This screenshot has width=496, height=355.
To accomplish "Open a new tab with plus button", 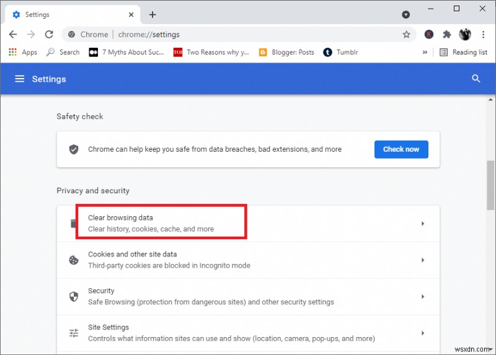I will point(153,14).
